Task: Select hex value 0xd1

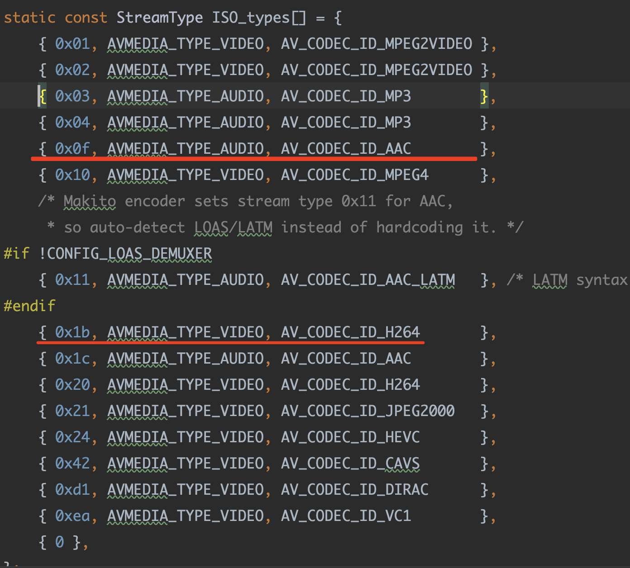Action: pos(72,490)
